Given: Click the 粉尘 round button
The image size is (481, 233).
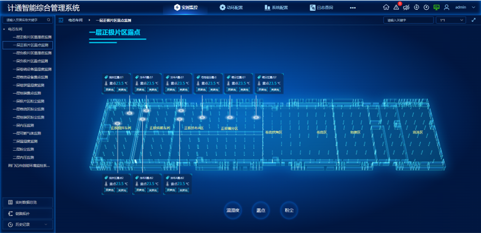Looking at the screenshot, I should (x=289, y=210).
